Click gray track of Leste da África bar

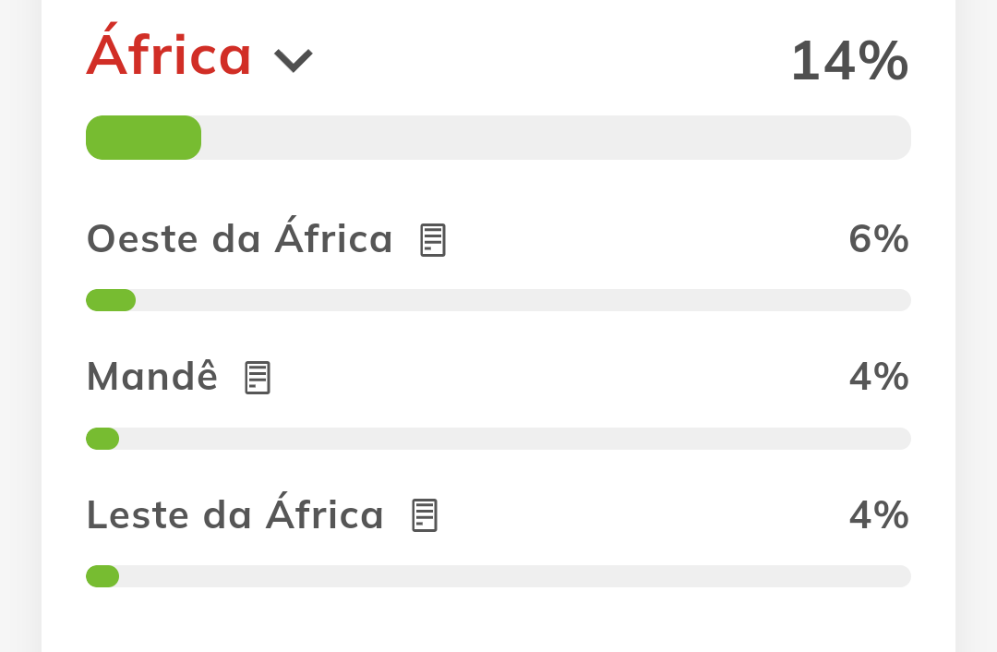click(x=515, y=576)
